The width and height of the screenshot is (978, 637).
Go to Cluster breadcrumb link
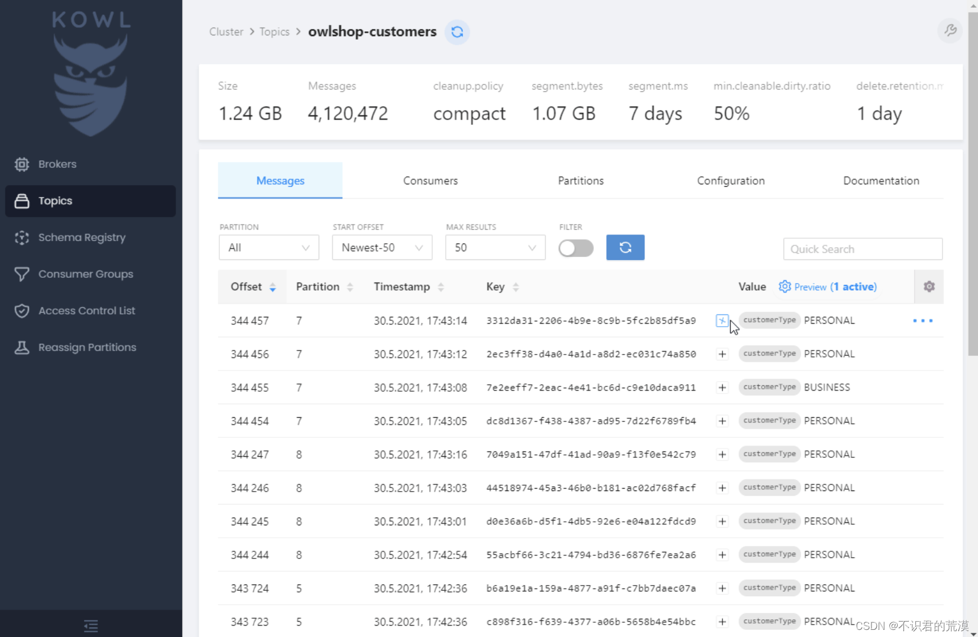click(x=226, y=32)
